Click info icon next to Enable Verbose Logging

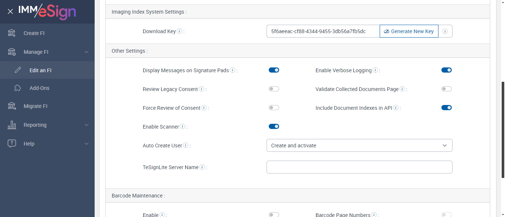(x=375, y=70)
